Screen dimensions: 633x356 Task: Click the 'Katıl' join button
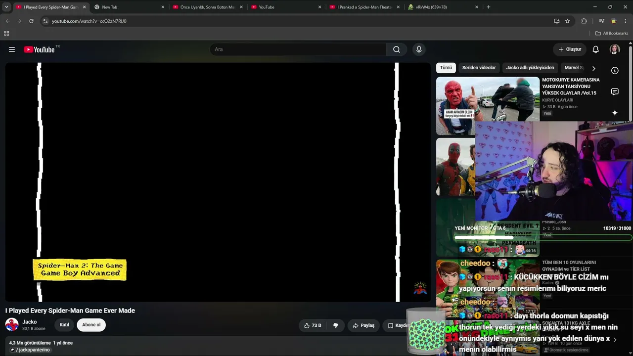(64, 325)
